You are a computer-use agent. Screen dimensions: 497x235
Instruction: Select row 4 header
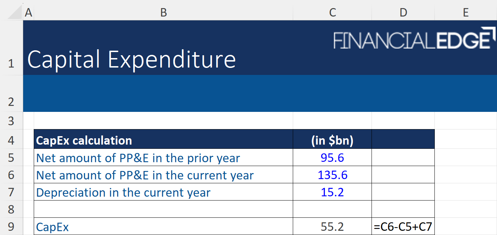(11, 141)
